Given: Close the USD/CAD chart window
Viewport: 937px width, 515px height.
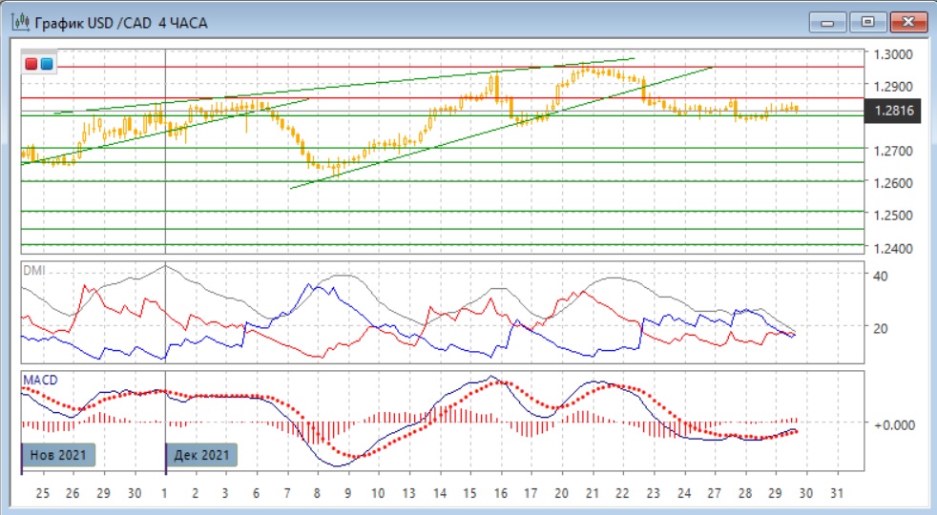Looking at the screenshot, I should pos(908,22).
